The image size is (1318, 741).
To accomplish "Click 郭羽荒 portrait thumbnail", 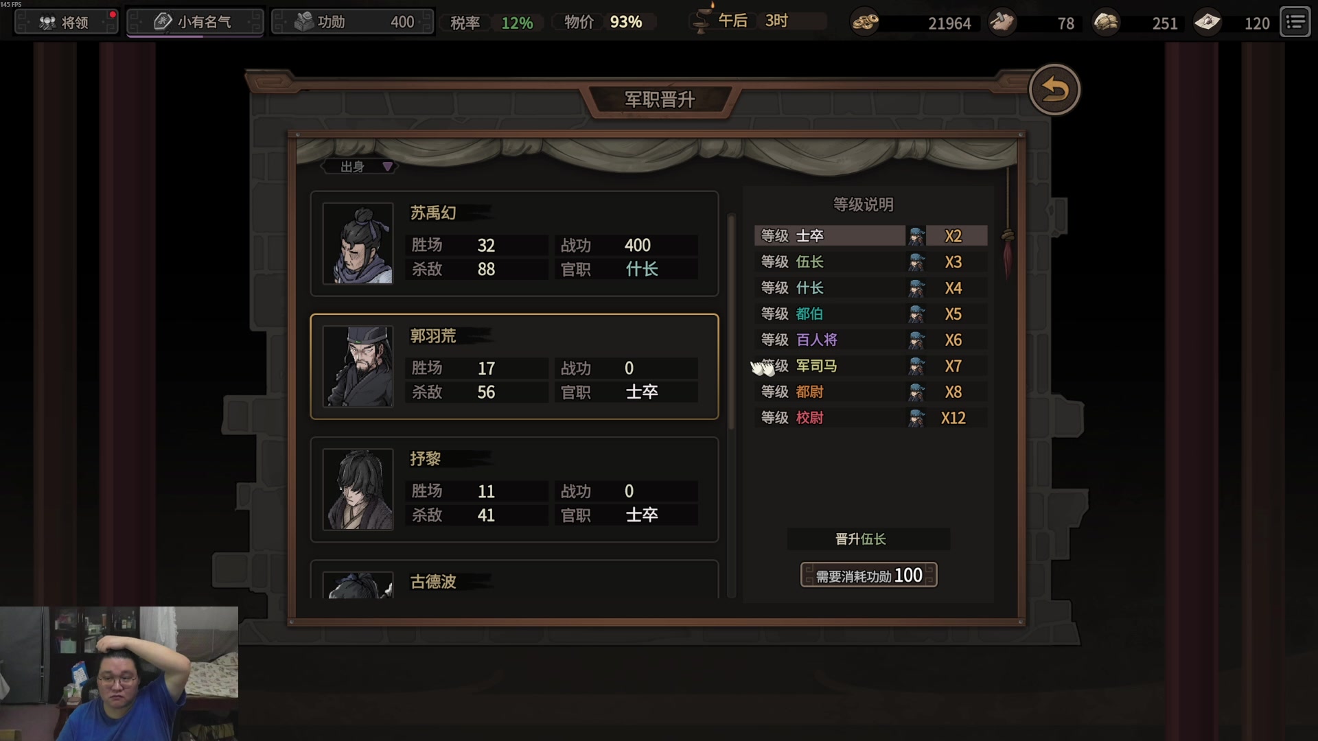I will pos(358,366).
